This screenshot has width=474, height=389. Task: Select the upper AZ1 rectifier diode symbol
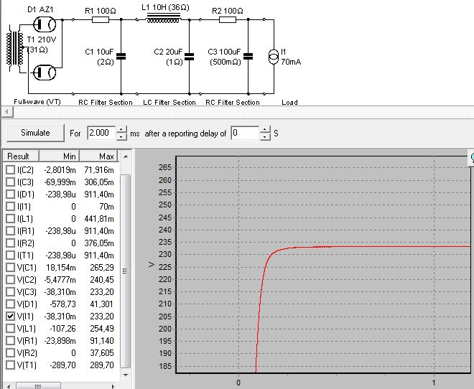point(44,24)
